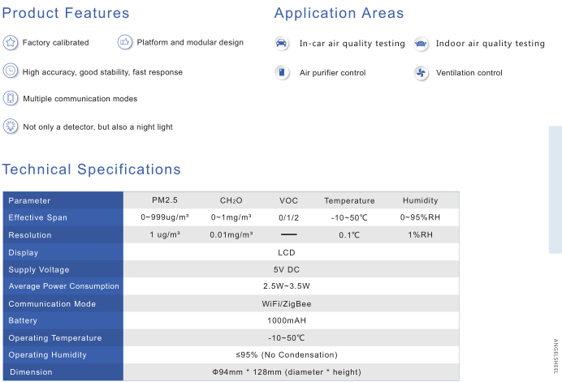This screenshot has height=382, width=562.
Task: Click 'Factory calibrated' feature text
Action: pos(55,43)
